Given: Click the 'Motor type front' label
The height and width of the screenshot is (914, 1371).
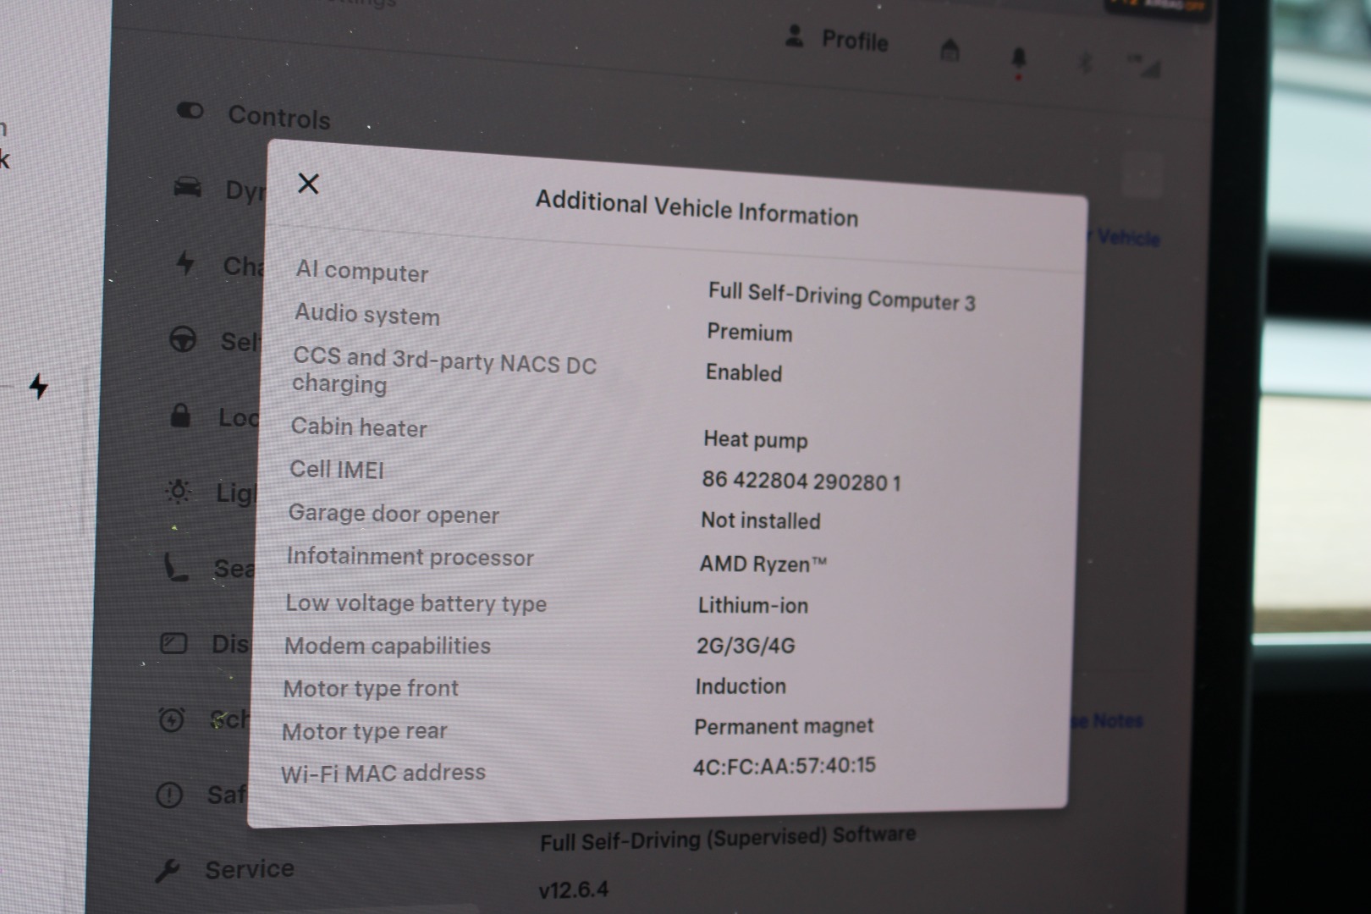Looking at the screenshot, I should click(x=371, y=688).
